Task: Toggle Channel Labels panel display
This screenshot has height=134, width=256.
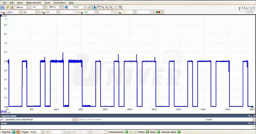Action: coord(179,132)
